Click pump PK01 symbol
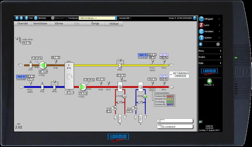 145,96
